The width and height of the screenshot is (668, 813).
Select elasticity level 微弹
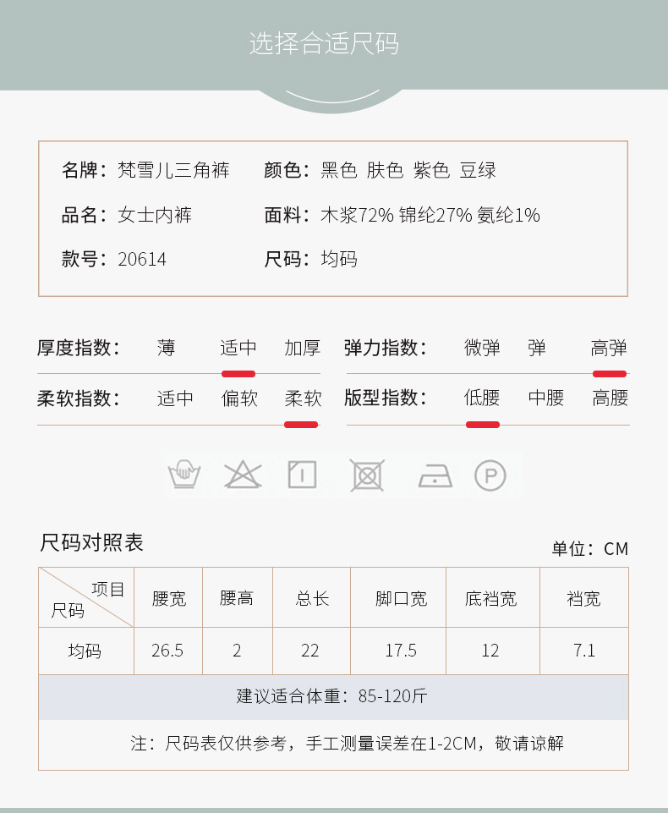482,348
